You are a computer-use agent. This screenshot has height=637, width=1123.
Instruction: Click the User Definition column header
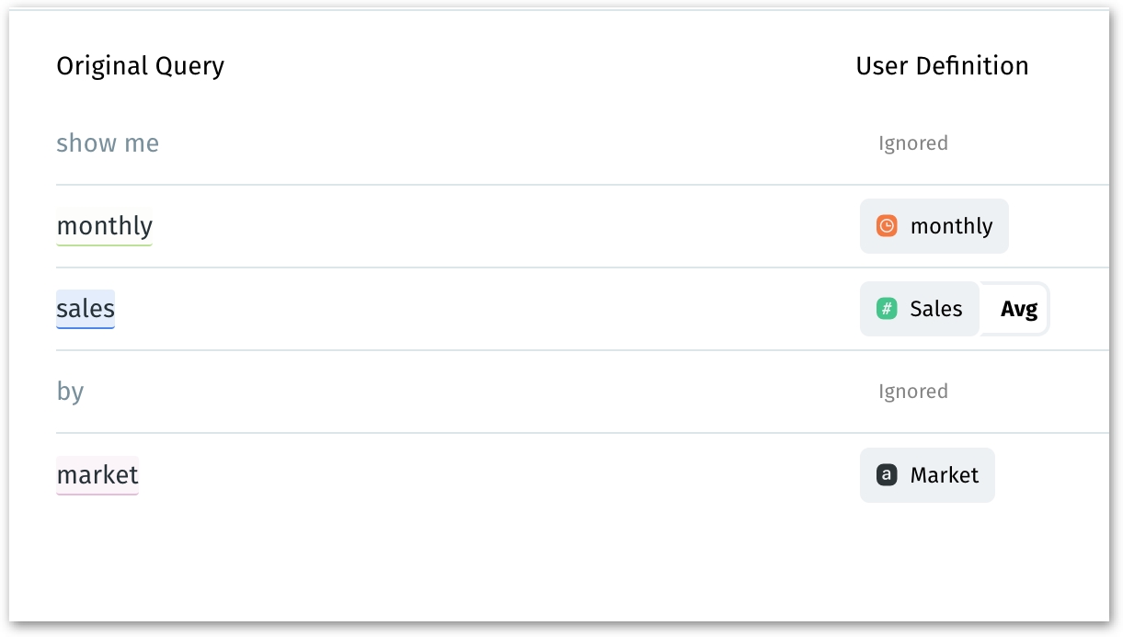point(942,66)
